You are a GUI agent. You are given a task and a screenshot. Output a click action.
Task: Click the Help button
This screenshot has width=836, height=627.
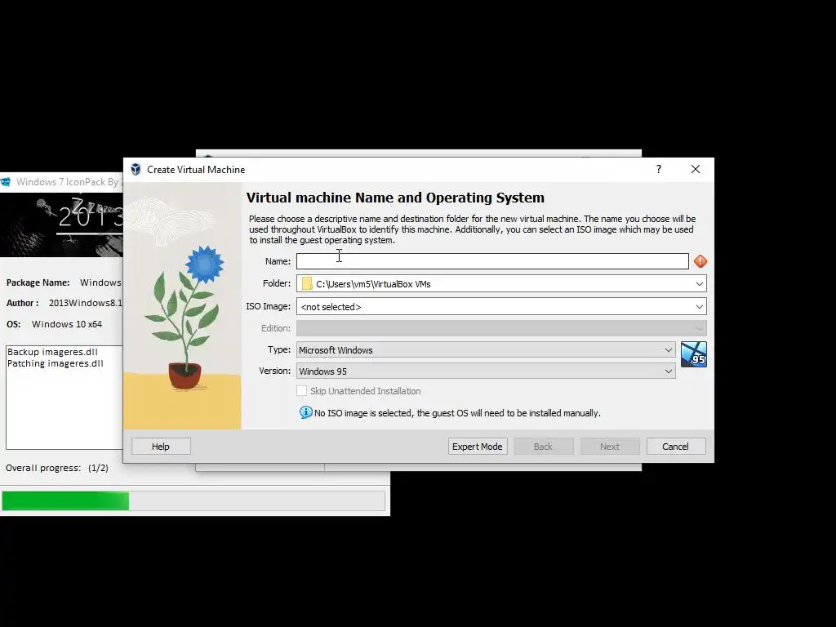[161, 447]
